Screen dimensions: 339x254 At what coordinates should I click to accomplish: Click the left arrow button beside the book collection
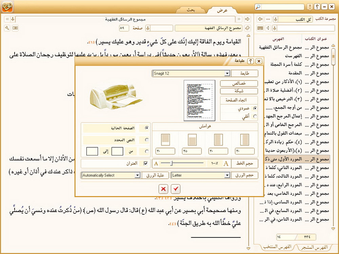260,19
